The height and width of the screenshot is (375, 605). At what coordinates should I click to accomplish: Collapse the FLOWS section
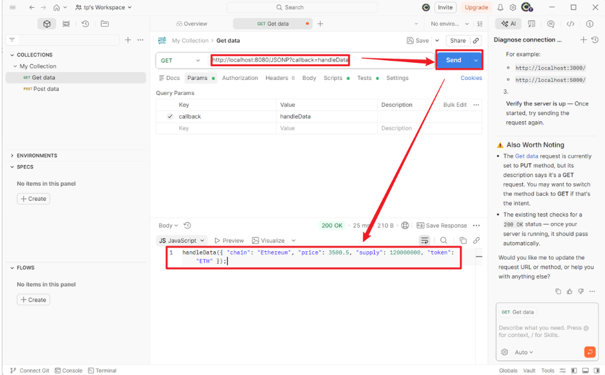pos(12,268)
